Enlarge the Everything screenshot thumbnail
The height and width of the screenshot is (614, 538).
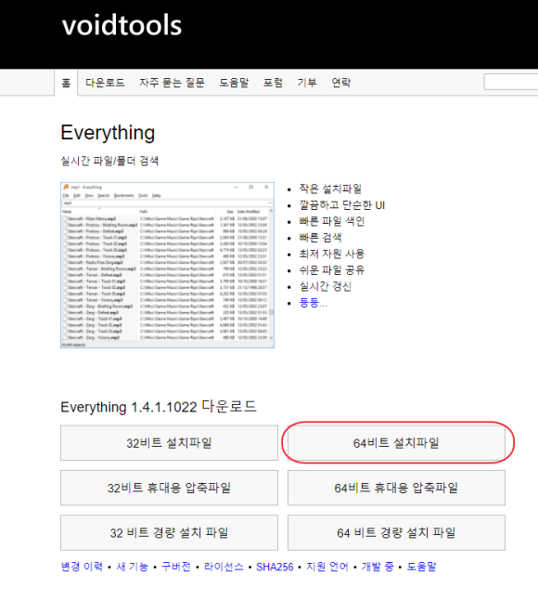click(167, 265)
